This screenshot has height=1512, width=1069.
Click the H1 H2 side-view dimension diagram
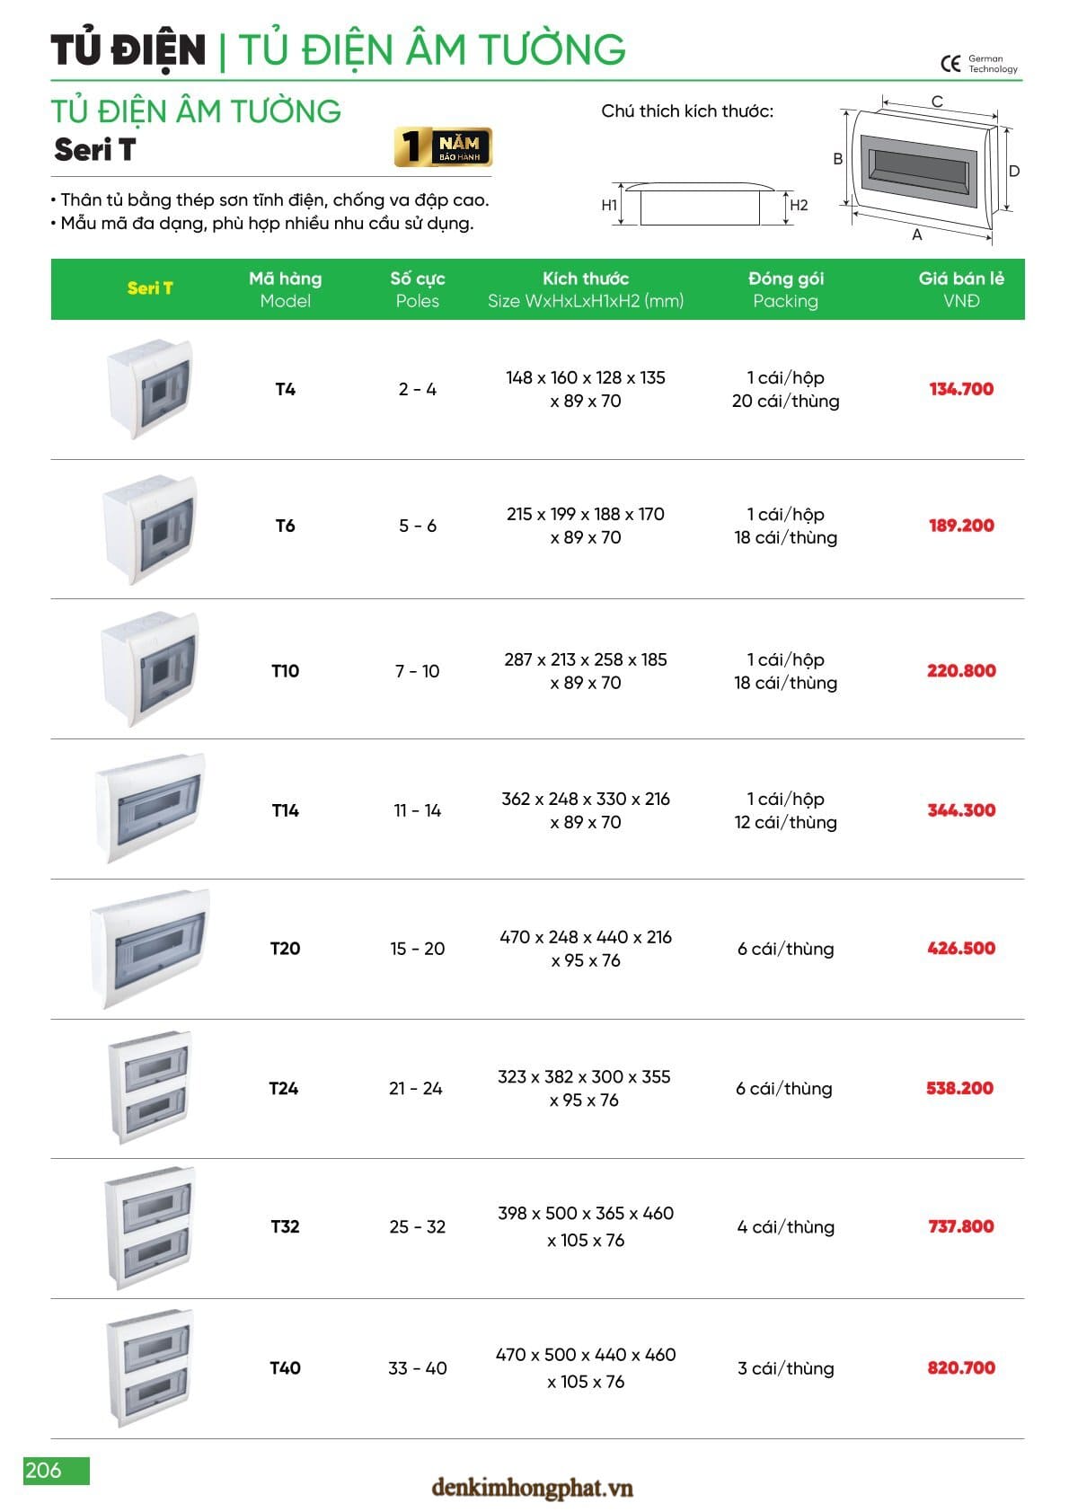point(701,205)
